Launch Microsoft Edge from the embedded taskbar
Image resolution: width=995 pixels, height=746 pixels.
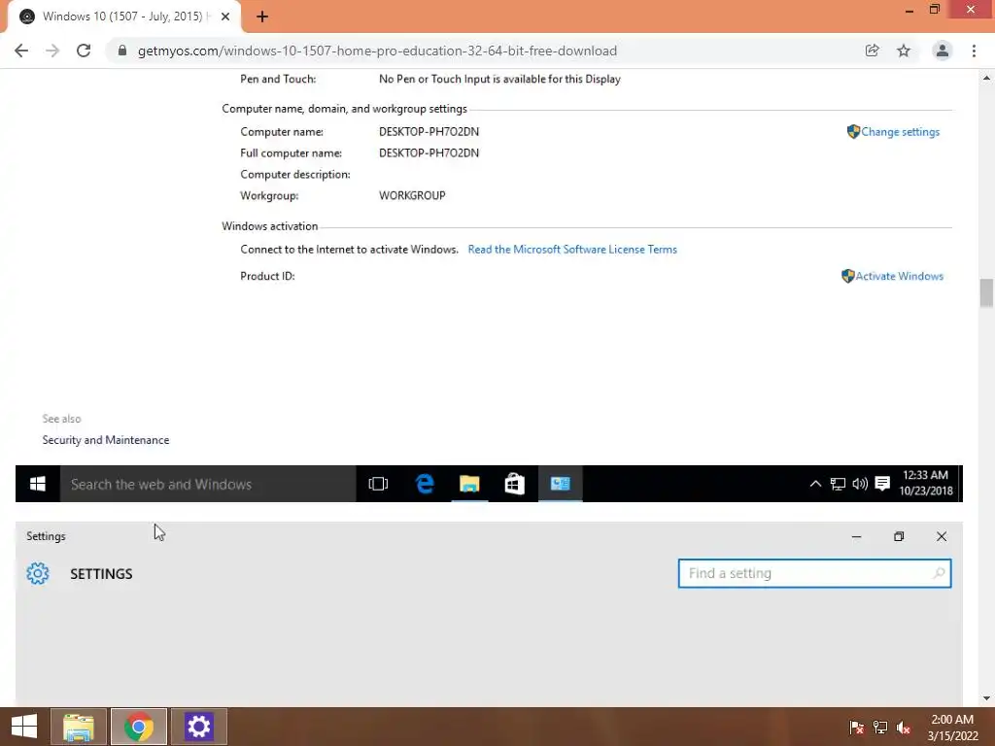(x=425, y=484)
